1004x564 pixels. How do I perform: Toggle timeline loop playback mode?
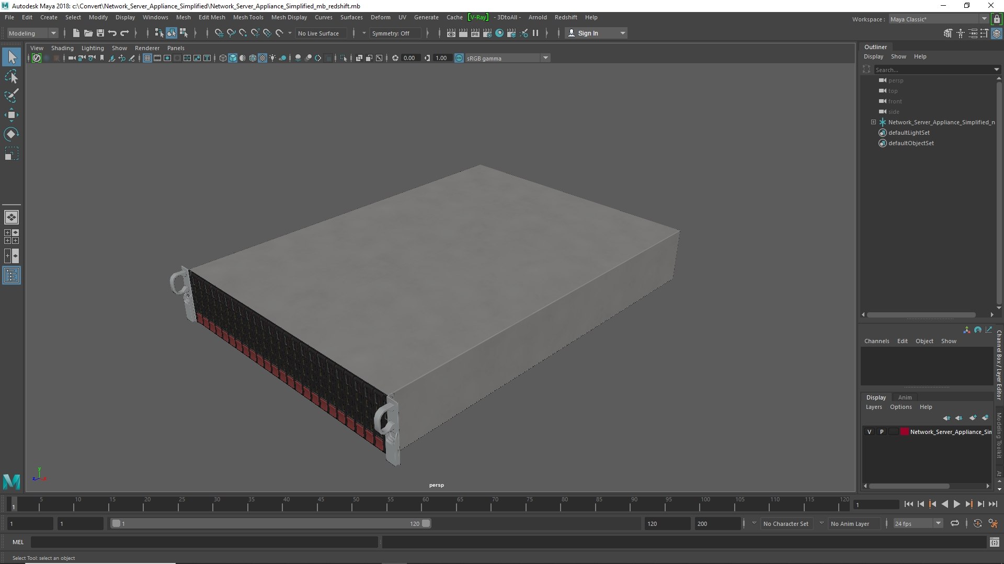955,523
